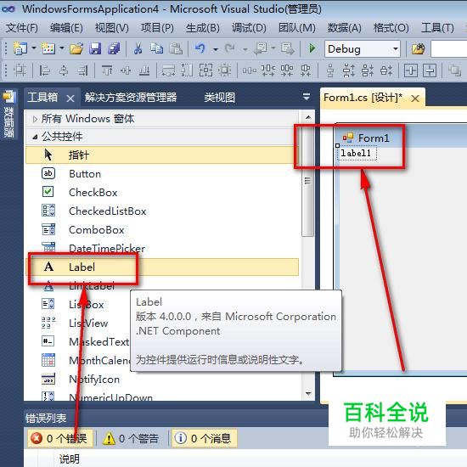Image resolution: width=467 pixels, height=467 pixels.
Task: Close the Form1.cs design tab
Action: pos(415,98)
